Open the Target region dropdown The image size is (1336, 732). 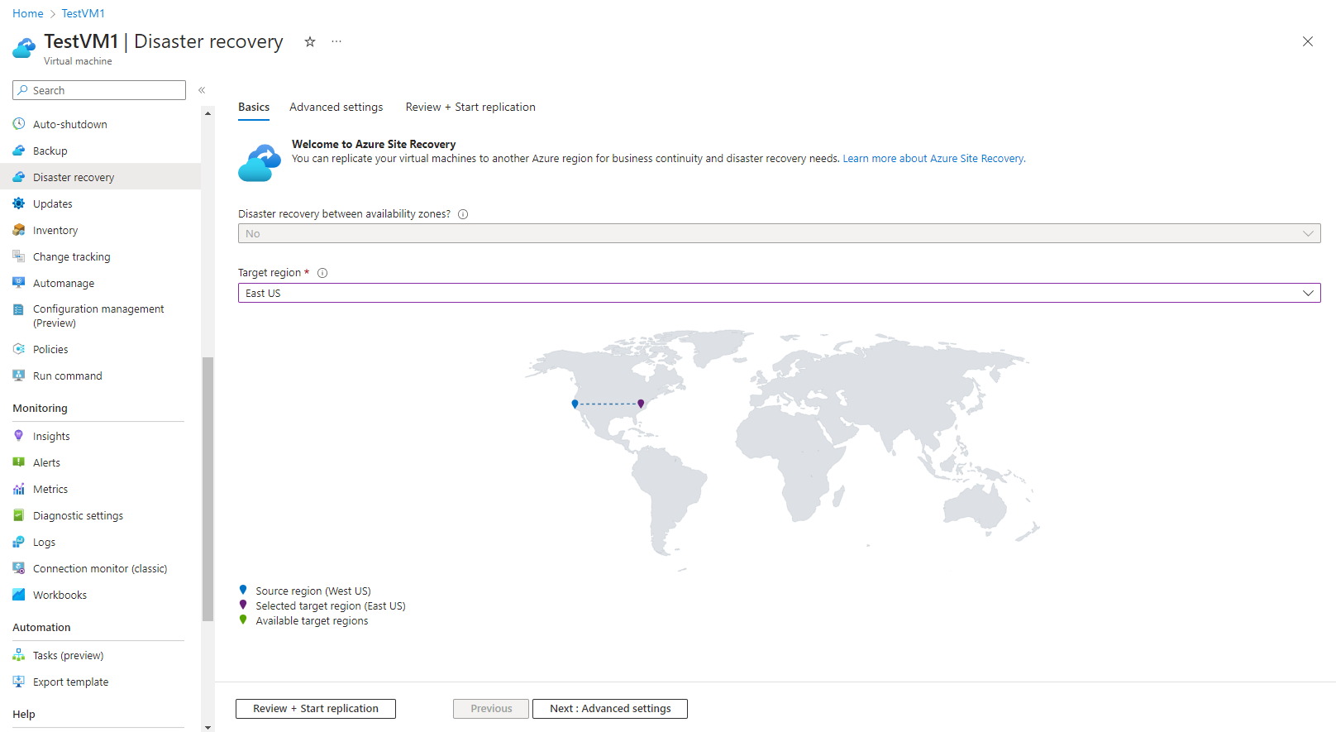pos(779,293)
